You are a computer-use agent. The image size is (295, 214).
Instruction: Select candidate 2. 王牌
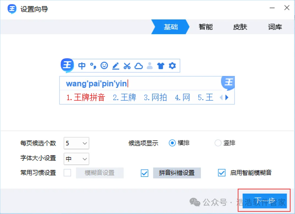tap(124, 97)
